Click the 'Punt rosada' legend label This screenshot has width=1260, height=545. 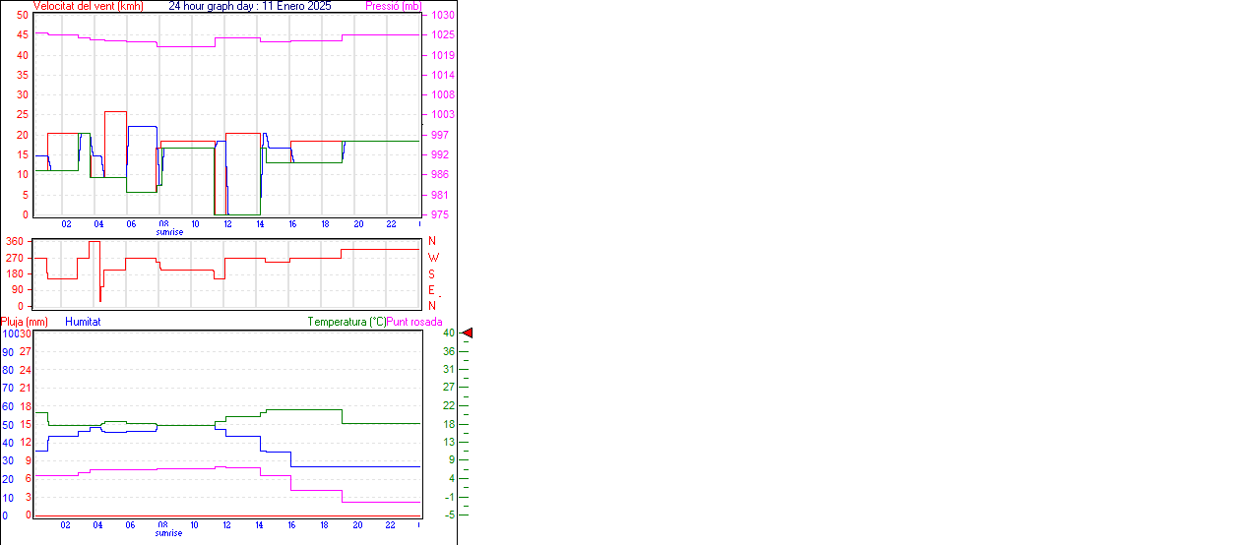pyautogui.click(x=414, y=322)
